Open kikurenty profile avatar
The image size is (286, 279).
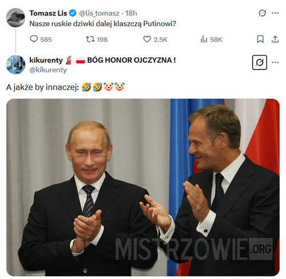coord(15,64)
